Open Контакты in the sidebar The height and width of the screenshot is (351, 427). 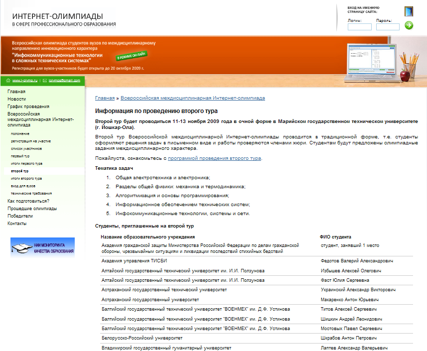(x=17, y=224)
